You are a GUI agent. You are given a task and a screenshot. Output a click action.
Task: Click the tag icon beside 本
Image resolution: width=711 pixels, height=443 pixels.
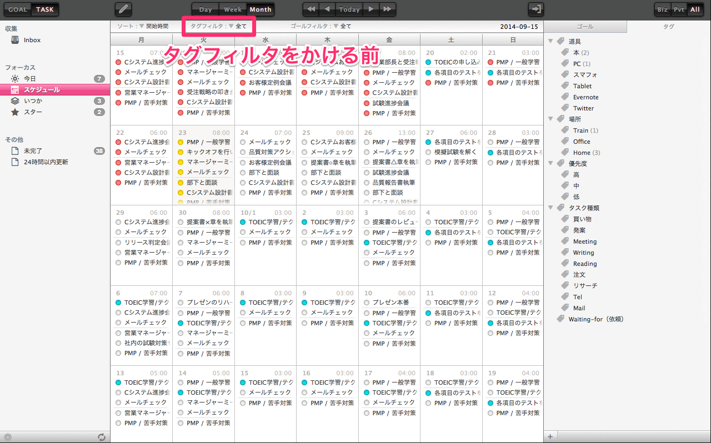565,53
